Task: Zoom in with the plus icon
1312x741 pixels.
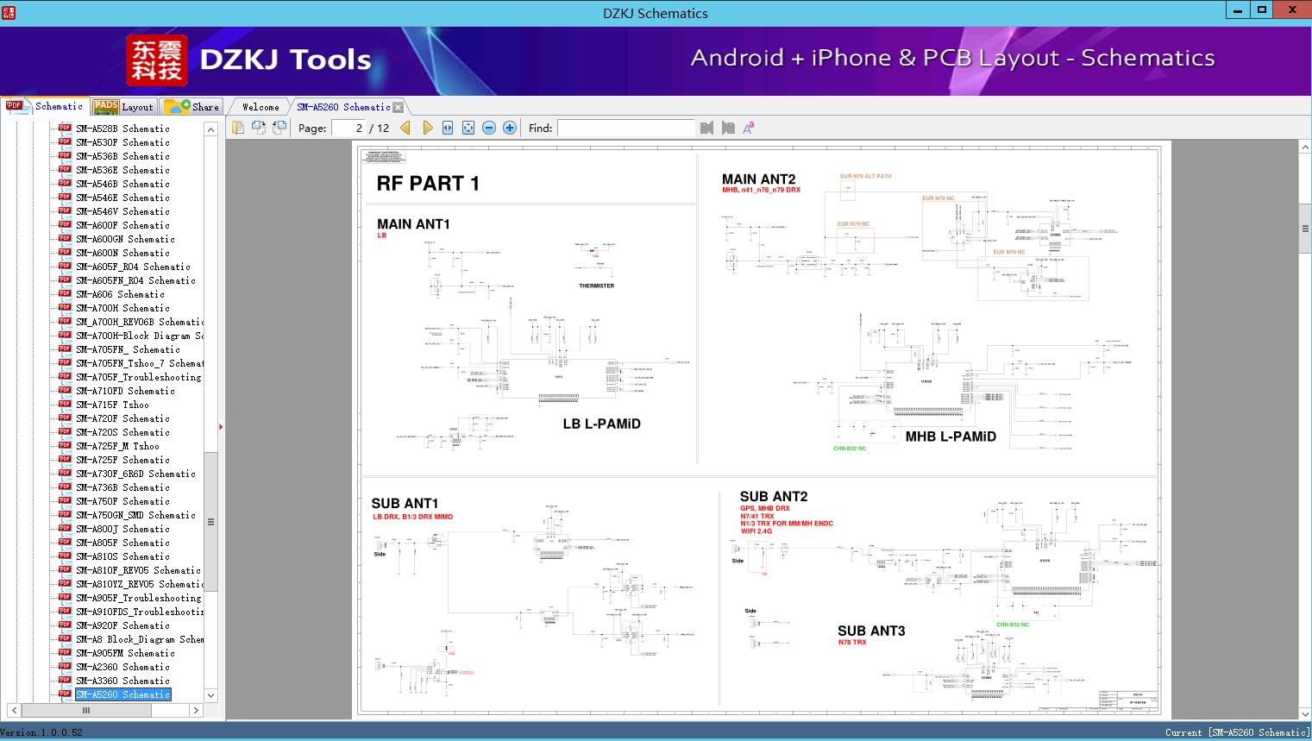Action: (x=510, y=128)
